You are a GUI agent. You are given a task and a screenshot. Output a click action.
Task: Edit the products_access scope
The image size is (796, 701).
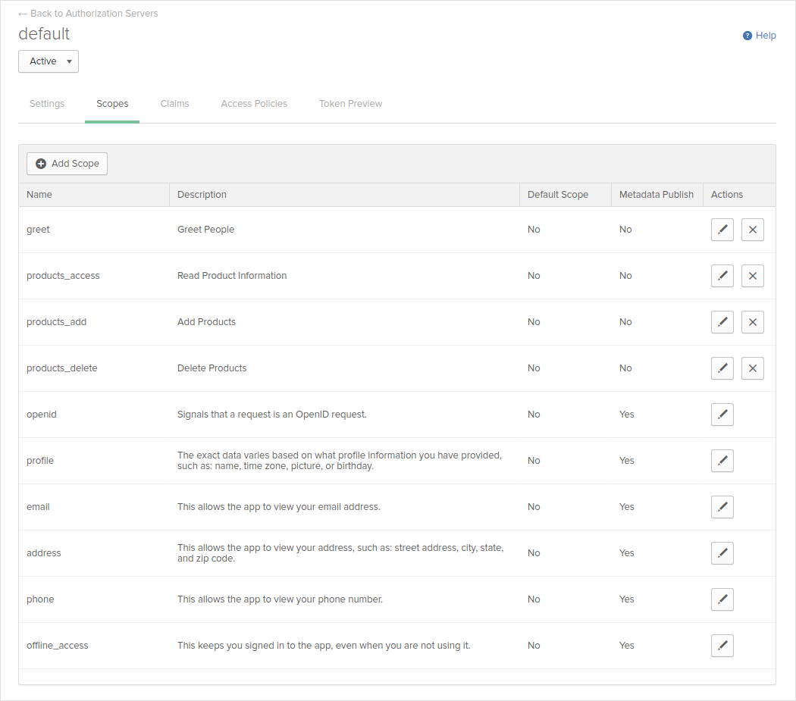click(x=722, y=276)
